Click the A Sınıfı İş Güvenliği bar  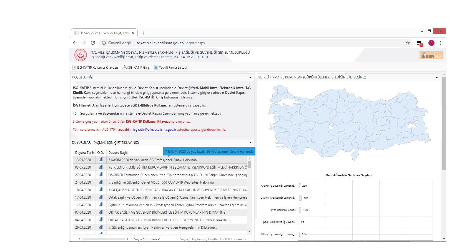click(x=300, y=186)
